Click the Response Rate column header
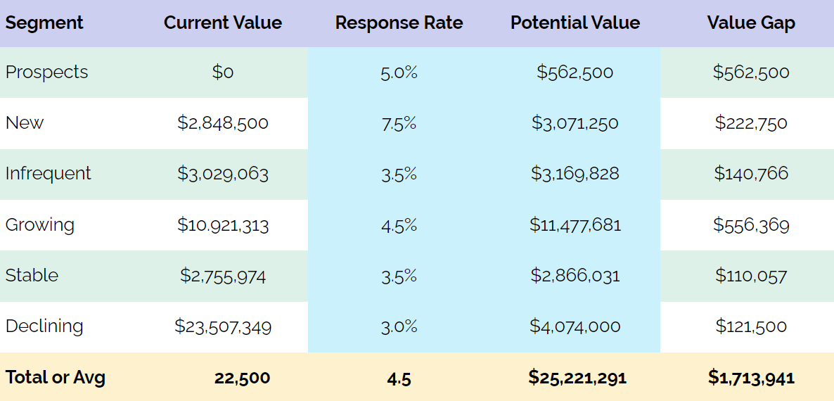 [399, 23]
